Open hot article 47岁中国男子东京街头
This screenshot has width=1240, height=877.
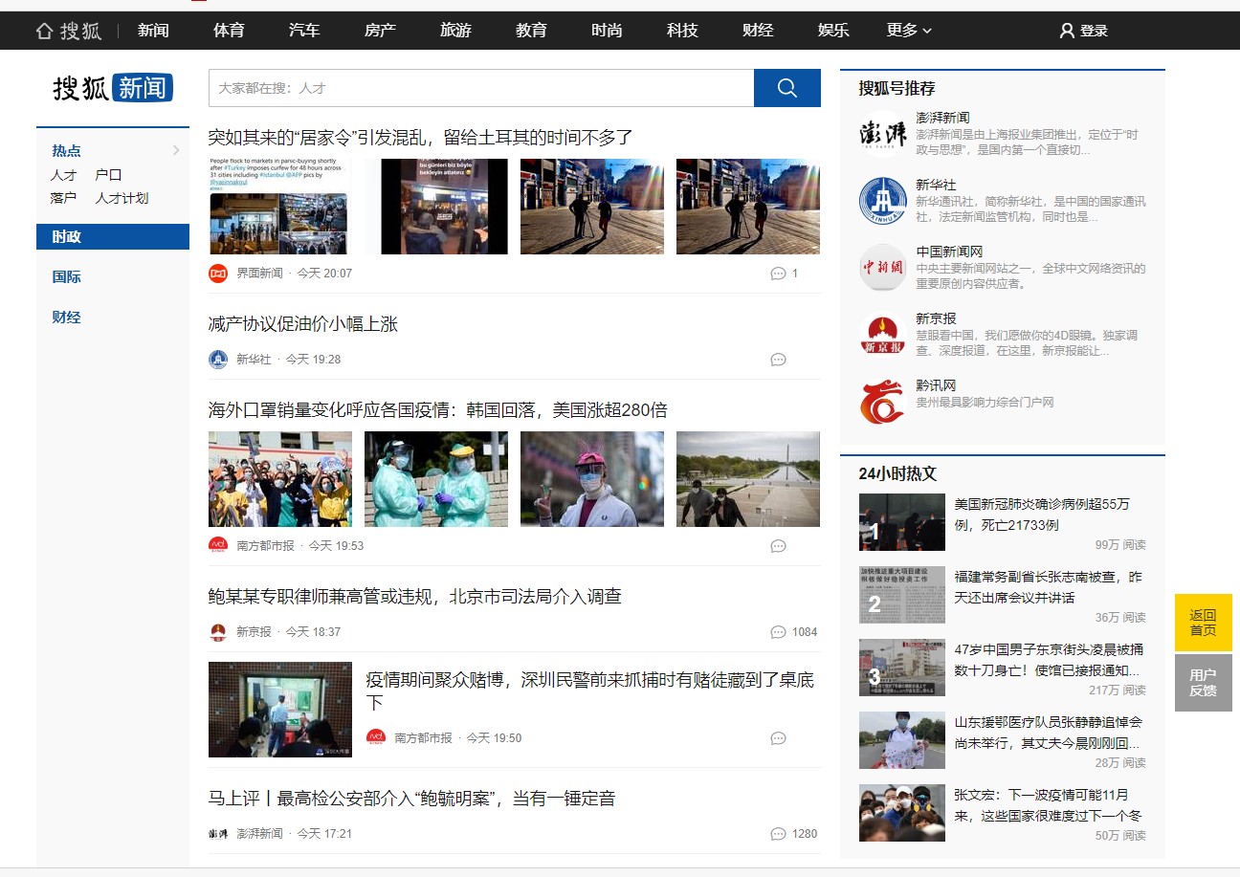pyautogui.click(x=1049, y=660)
